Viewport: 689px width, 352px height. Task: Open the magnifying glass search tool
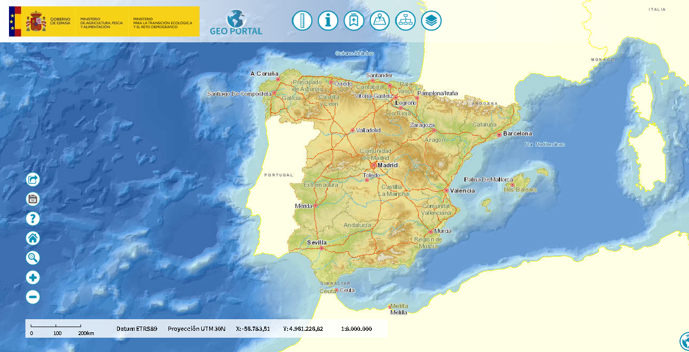(x=33, y=258)
